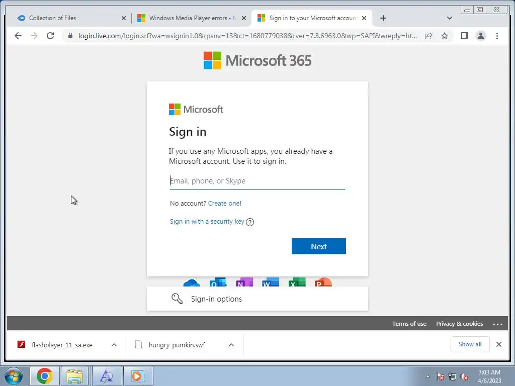The height and width of the screenshot is (386, 515).
Task: Open the stylized A app on taskbar
Action: (x=107, y=376)
